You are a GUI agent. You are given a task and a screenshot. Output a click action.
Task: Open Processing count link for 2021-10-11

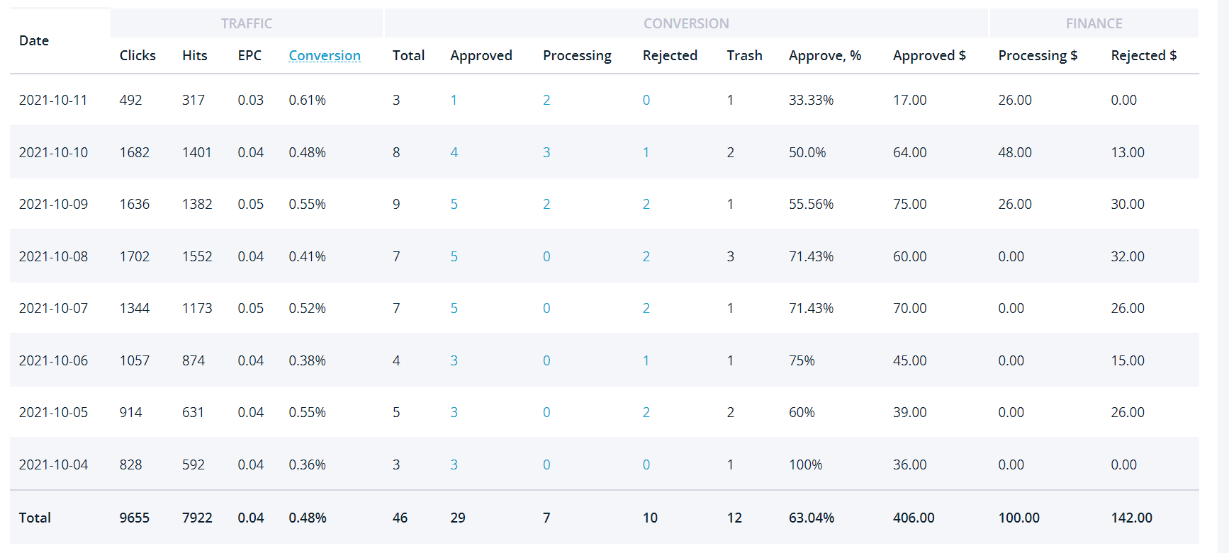click(546, 100)
